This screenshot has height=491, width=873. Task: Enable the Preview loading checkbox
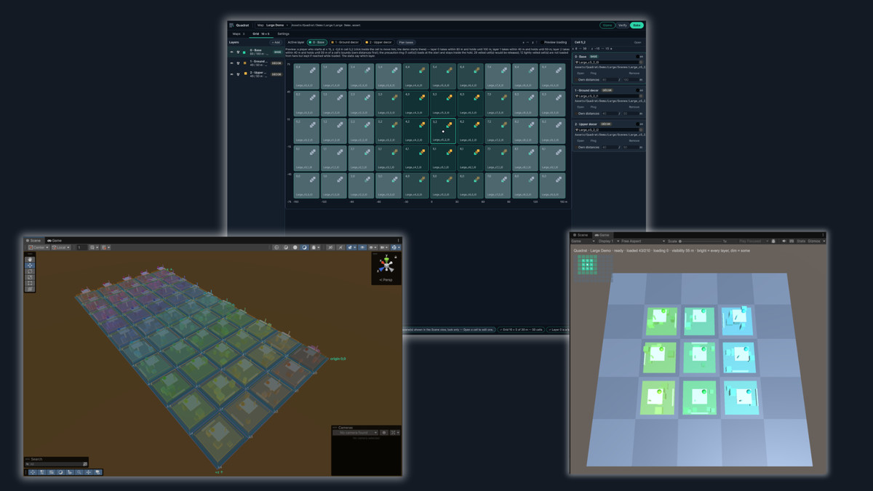pyautogui.click(x=541, y=42)
